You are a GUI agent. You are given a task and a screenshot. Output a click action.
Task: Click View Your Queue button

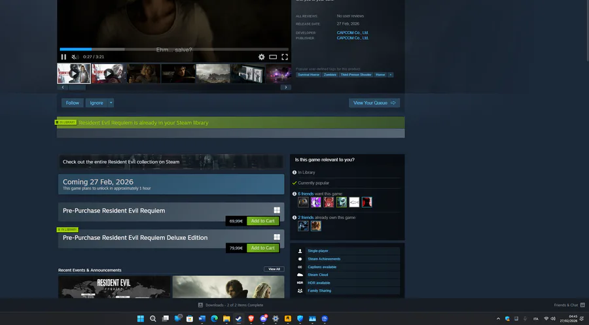[x=374, y=103]
